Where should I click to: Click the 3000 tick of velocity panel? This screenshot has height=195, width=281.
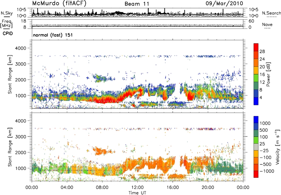point(20,137)
